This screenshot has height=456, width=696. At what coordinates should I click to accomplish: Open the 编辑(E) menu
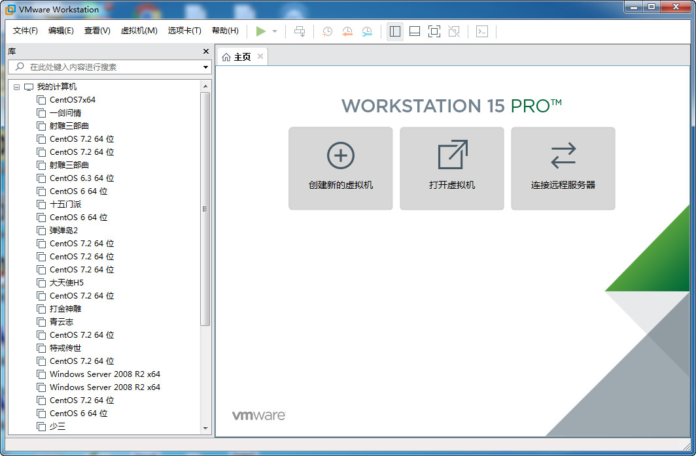click(x=61, y=31)
